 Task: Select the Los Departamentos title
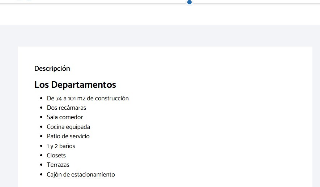pyautogui.click(x=75, y=85)
